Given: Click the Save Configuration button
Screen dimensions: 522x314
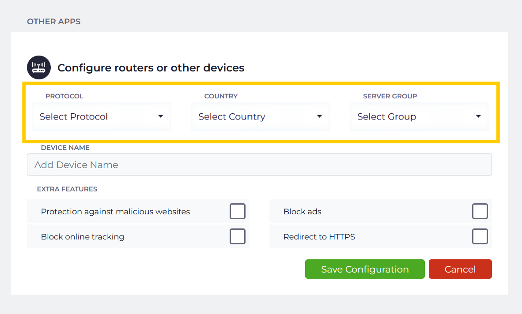Looking at the screenshot, I should tap(365, 269).
